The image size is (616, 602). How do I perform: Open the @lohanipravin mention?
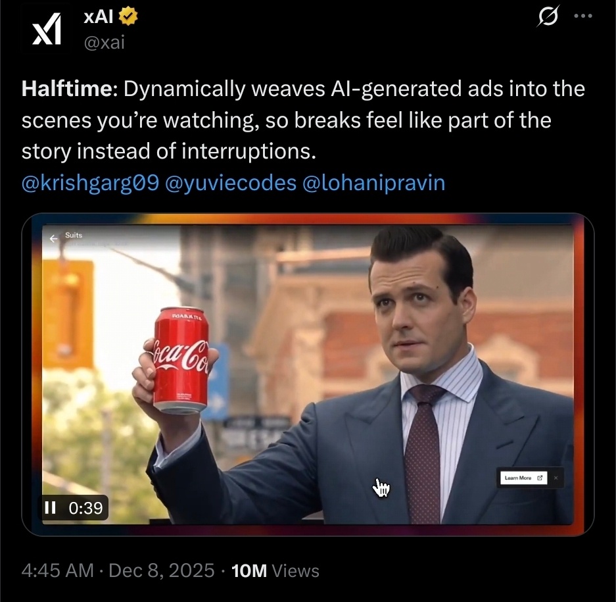coord(373,184)
